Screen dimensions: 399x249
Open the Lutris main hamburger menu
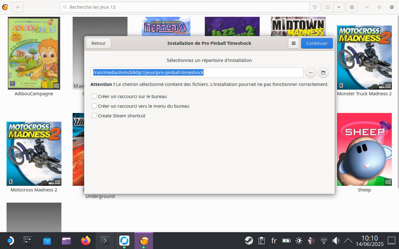[352, 7]
